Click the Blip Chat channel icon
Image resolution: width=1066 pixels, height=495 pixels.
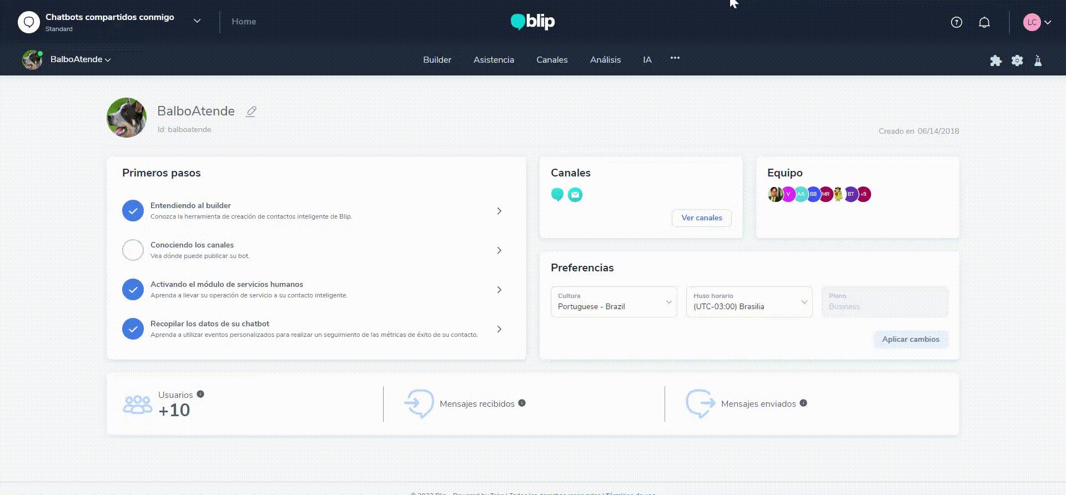[x=557, y=195]
